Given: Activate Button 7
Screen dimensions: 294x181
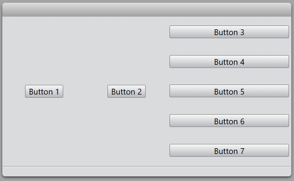Looking at the screenshot, I should coord(229,151).
